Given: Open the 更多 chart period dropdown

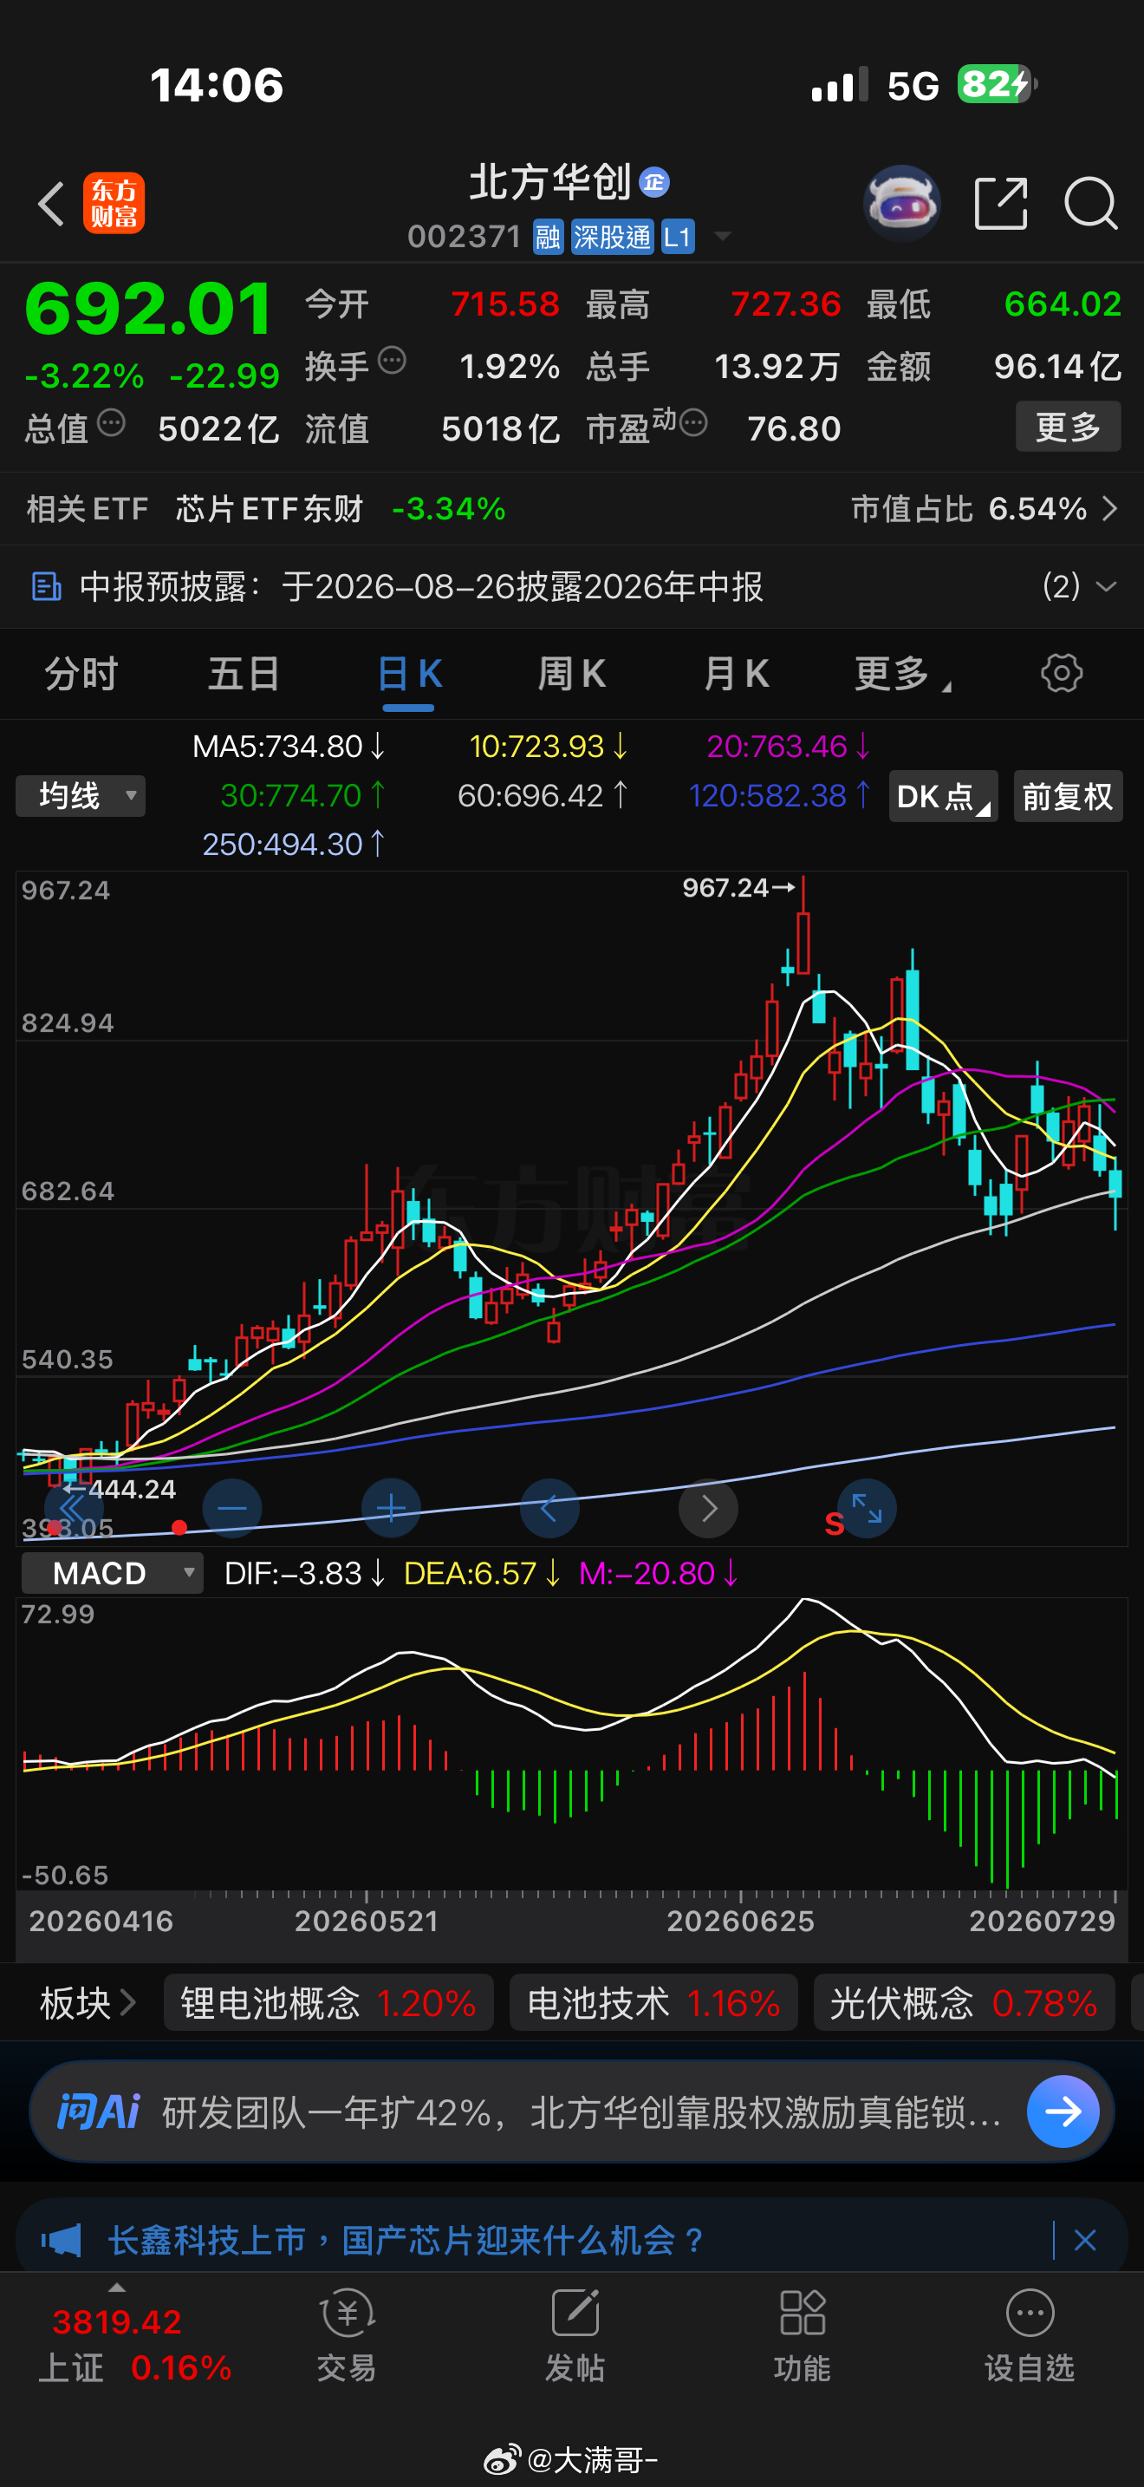Looking at the screenshot, I should click(902, 673).
